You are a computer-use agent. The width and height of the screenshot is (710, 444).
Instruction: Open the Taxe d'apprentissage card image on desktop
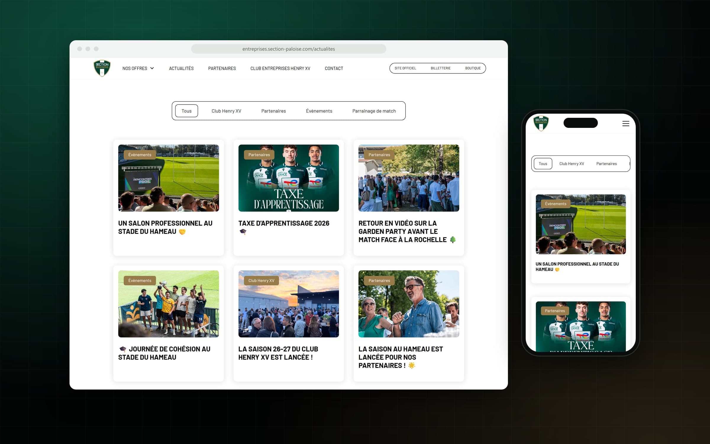(x=288, y=178)
